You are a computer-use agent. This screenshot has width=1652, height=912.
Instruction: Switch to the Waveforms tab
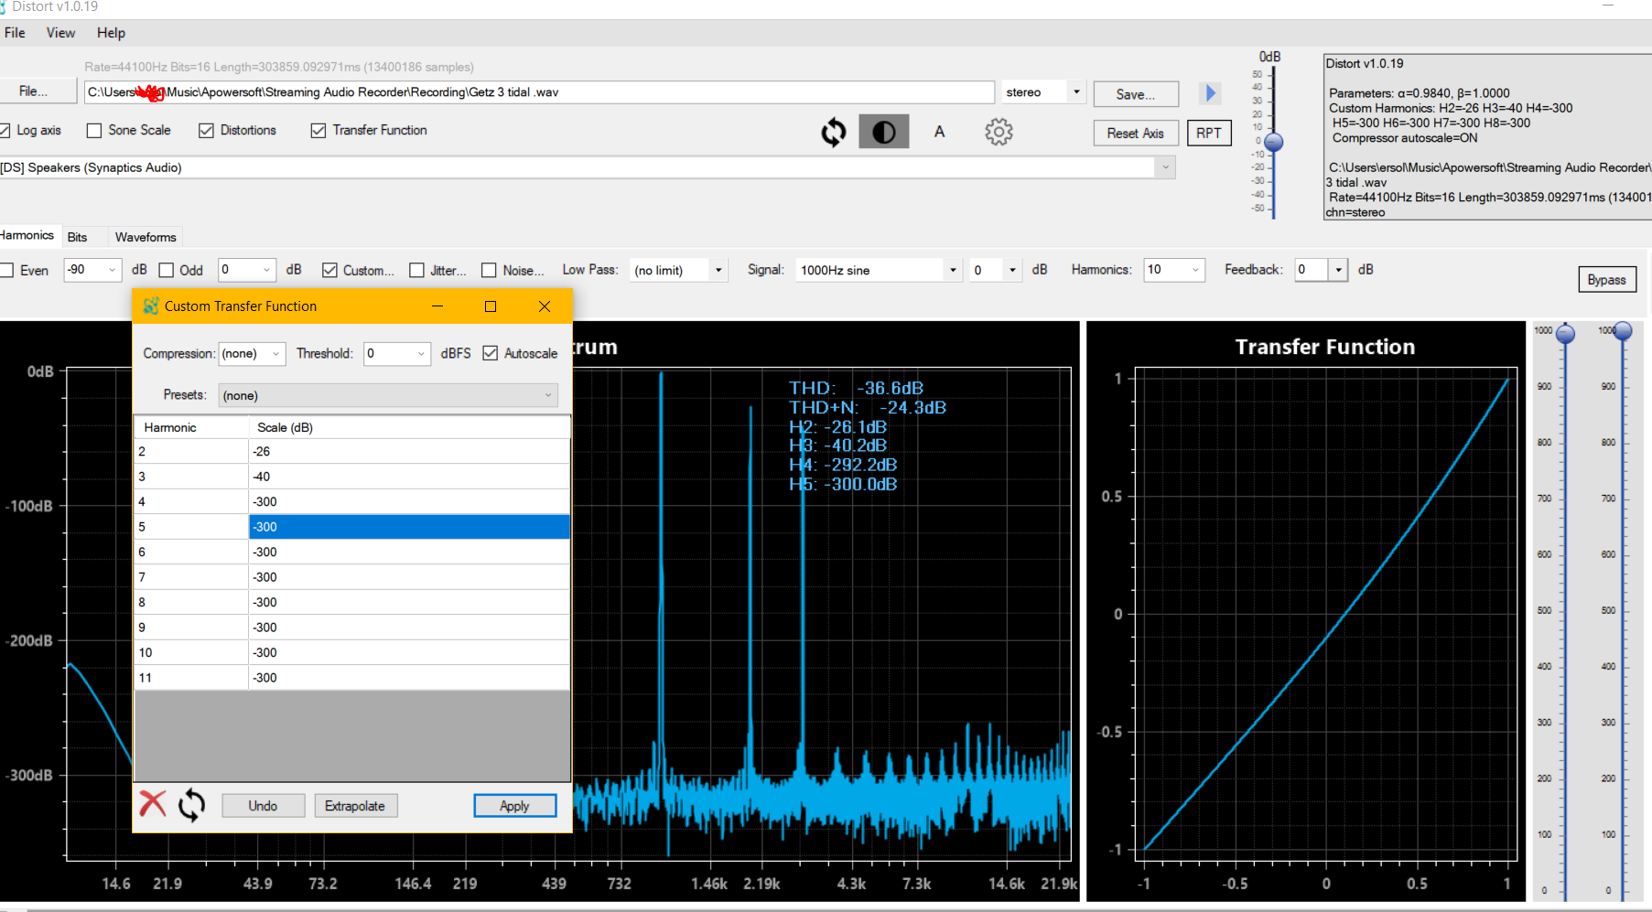coord(146,237)
